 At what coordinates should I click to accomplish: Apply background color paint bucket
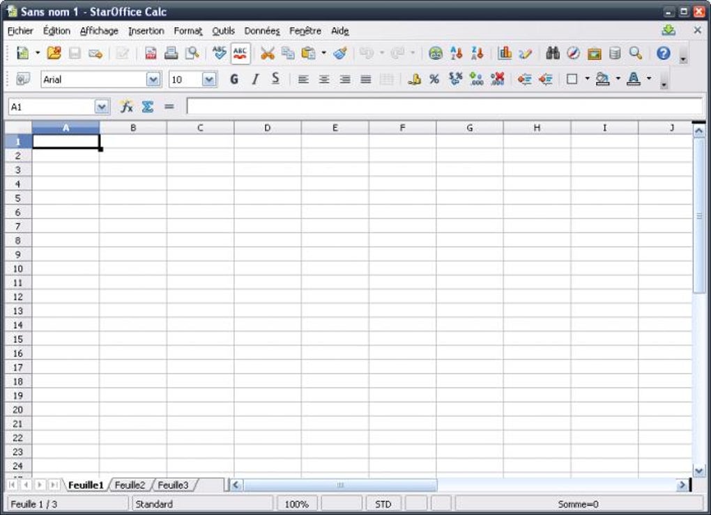point(602,79)
